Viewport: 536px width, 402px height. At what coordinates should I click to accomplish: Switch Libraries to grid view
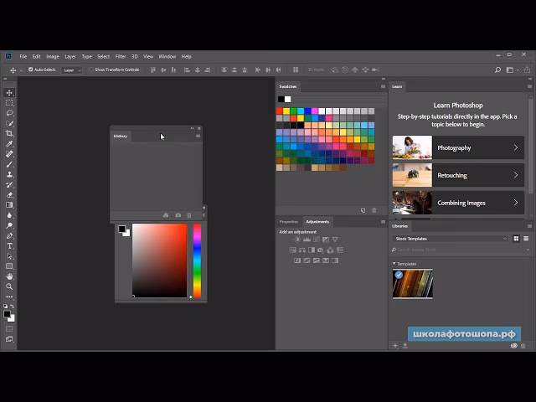516,239
